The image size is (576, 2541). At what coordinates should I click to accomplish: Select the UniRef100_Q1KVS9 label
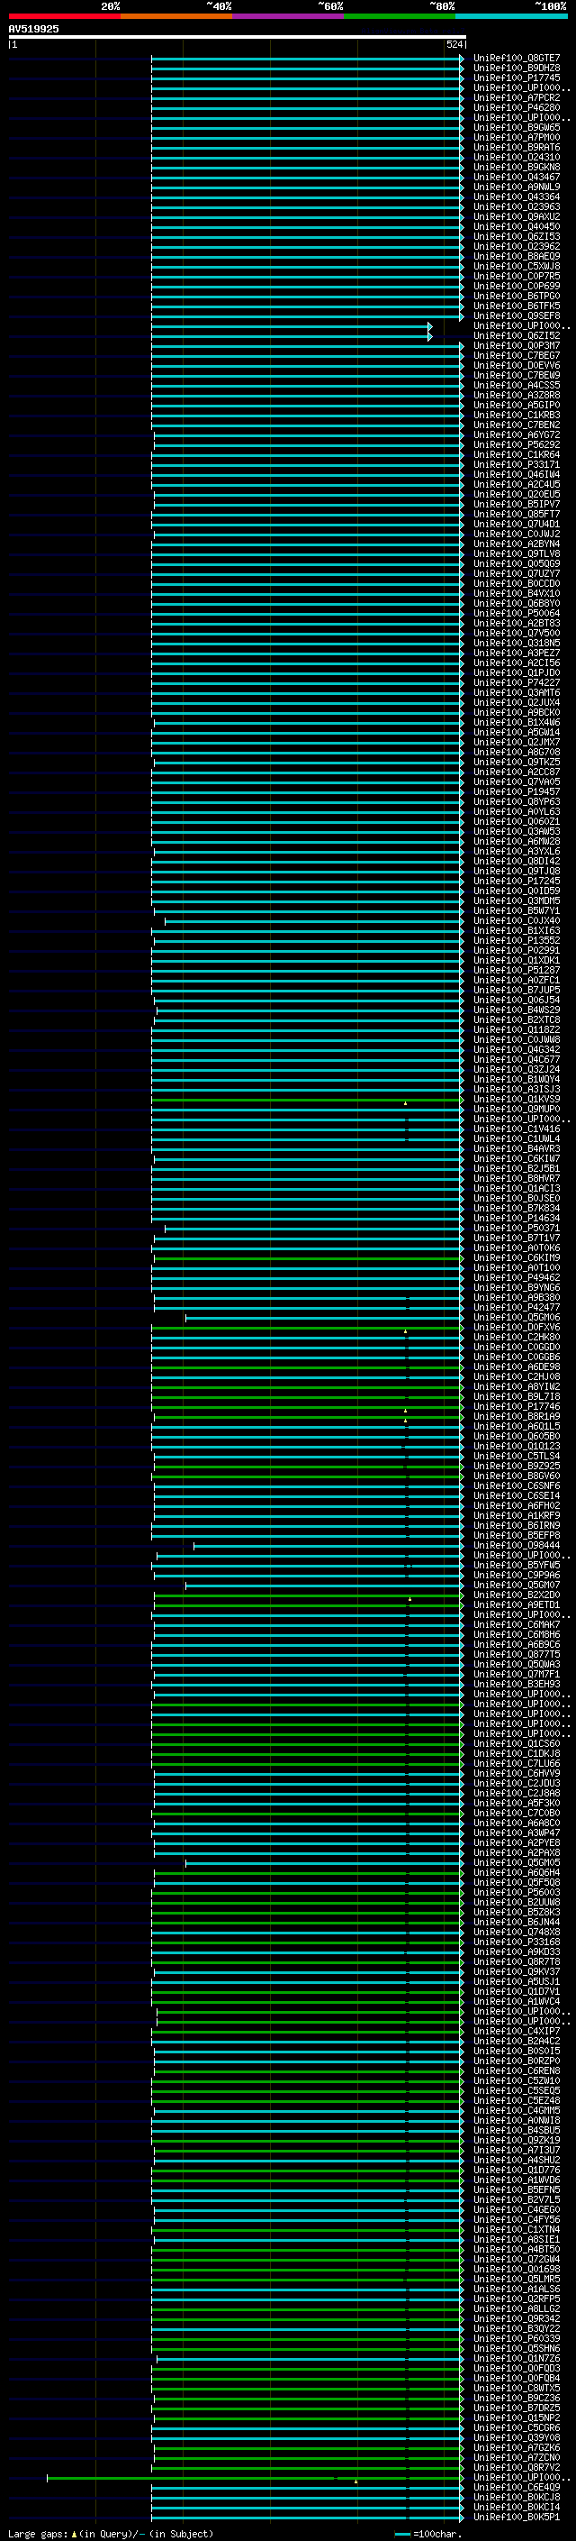point(517,1099)
